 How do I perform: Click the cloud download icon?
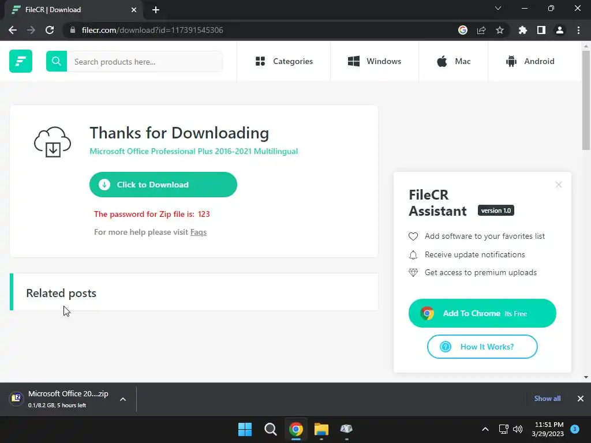pos(53,142)
